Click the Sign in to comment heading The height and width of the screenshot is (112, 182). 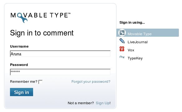42,33
